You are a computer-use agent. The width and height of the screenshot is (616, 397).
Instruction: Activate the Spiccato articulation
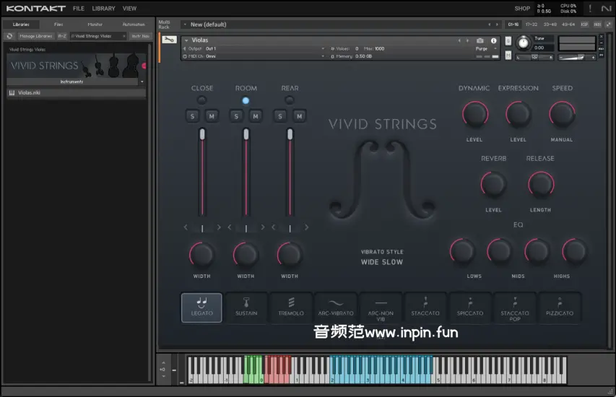[470, 307]
